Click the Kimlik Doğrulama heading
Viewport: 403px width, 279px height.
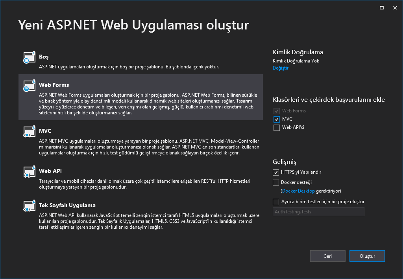point(298,52)
